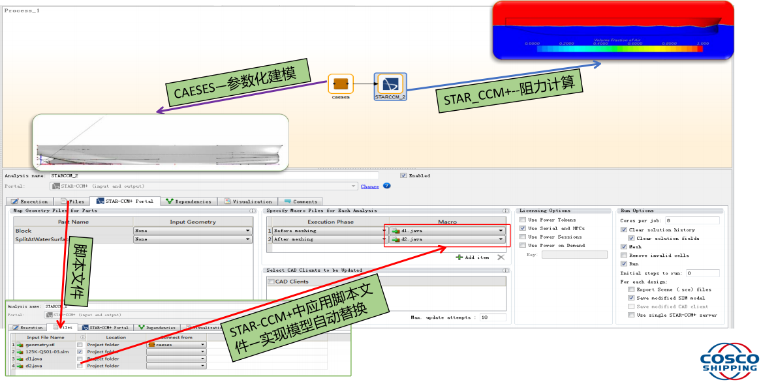Open Connect from dropdown for d2.java row
This screenshot has width=761, height=382.
(176, 366)
